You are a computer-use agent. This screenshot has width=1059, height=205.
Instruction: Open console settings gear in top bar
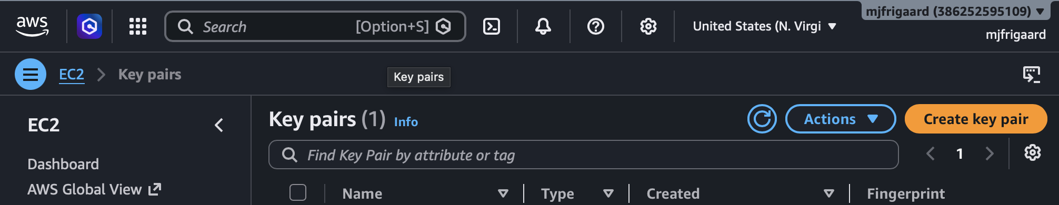pos(648,26)
